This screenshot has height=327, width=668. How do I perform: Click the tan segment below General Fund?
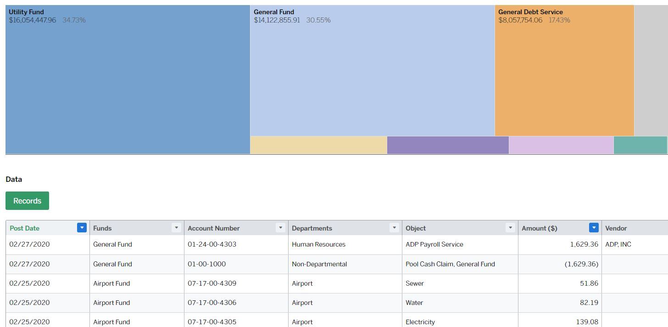[x=318, y=145]
